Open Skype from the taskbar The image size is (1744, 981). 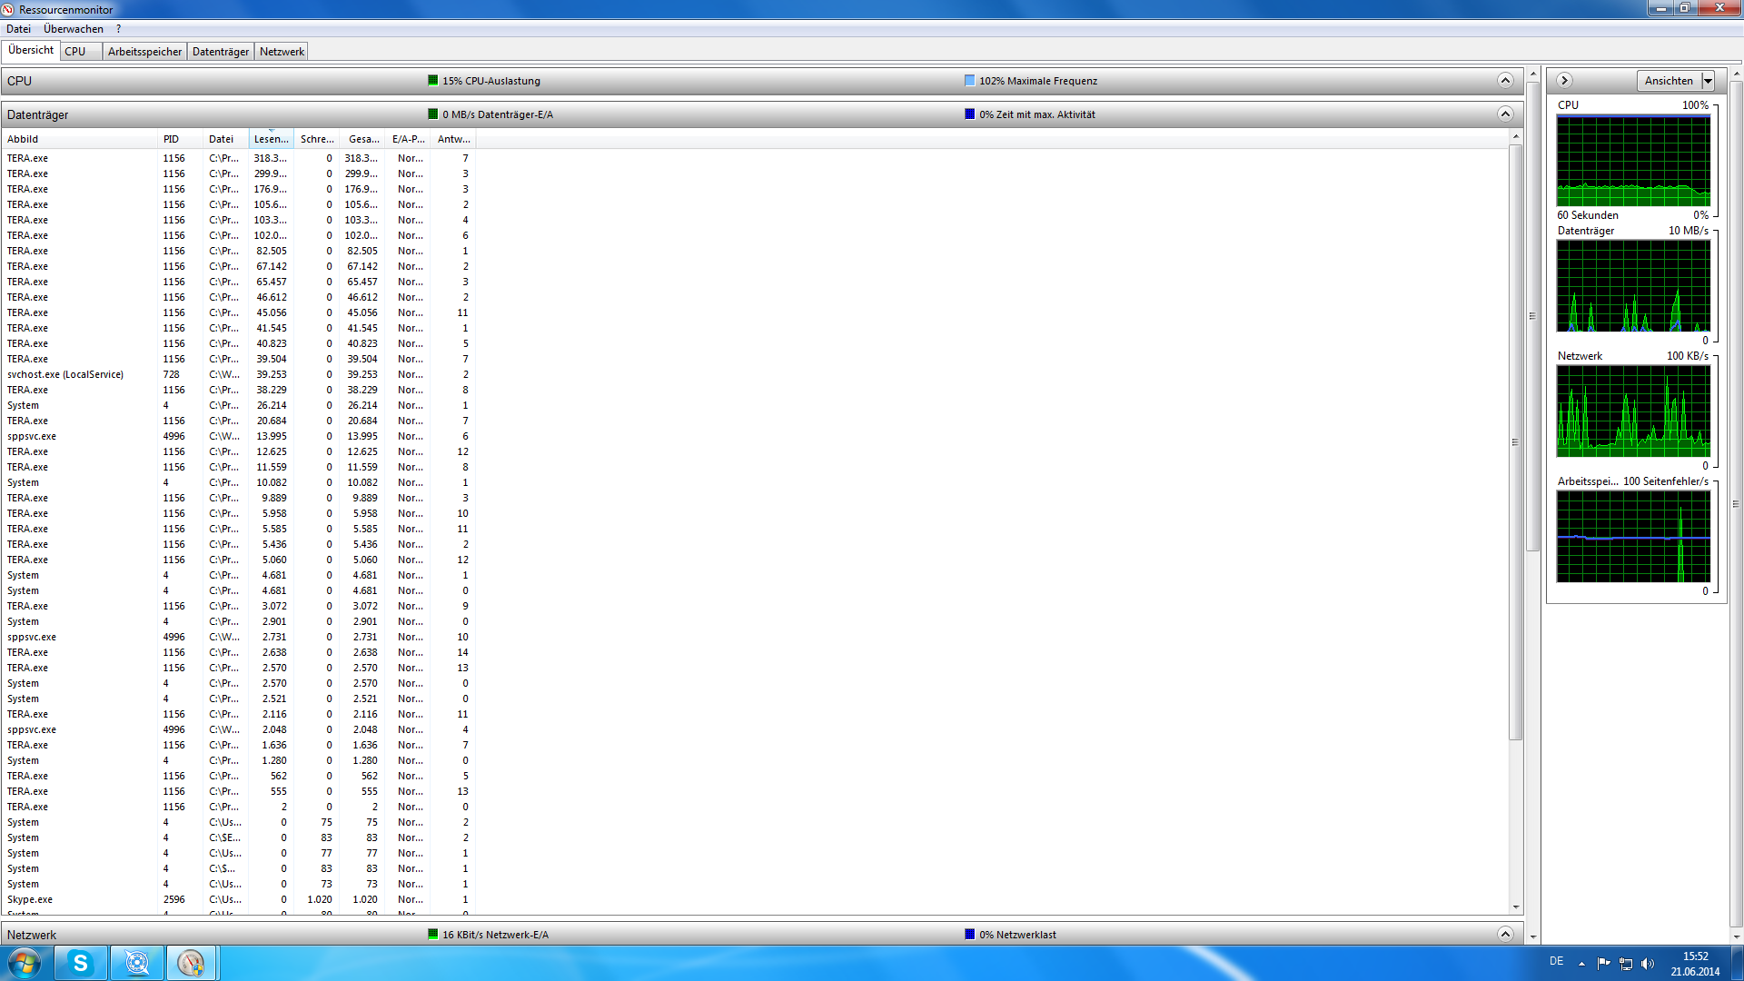pyautogui.click(x=81, y=963)
